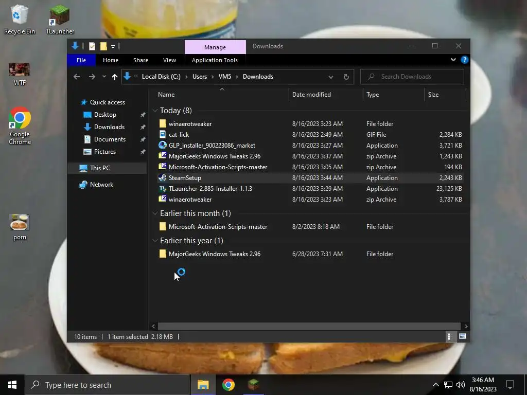Expand the ribbon with the chevron

[453, 60]
